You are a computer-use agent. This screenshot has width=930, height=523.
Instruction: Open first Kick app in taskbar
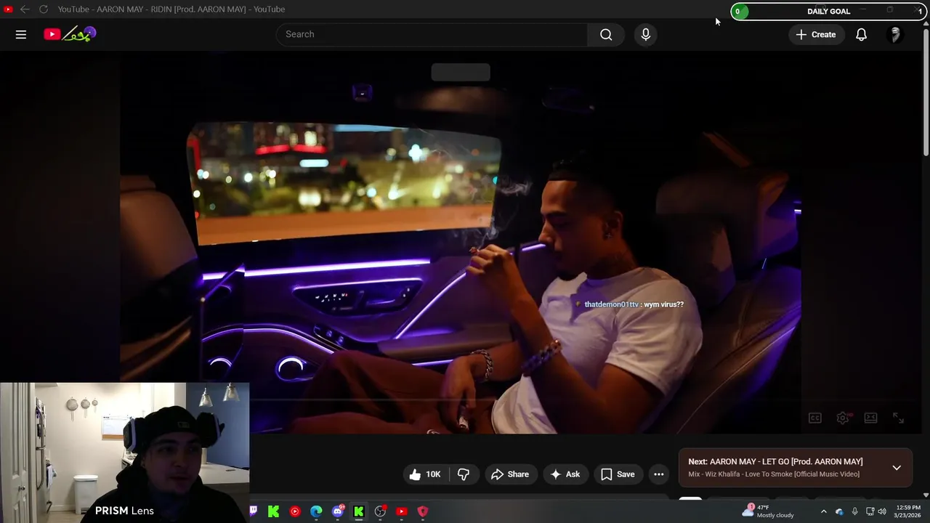pos(273,511)
